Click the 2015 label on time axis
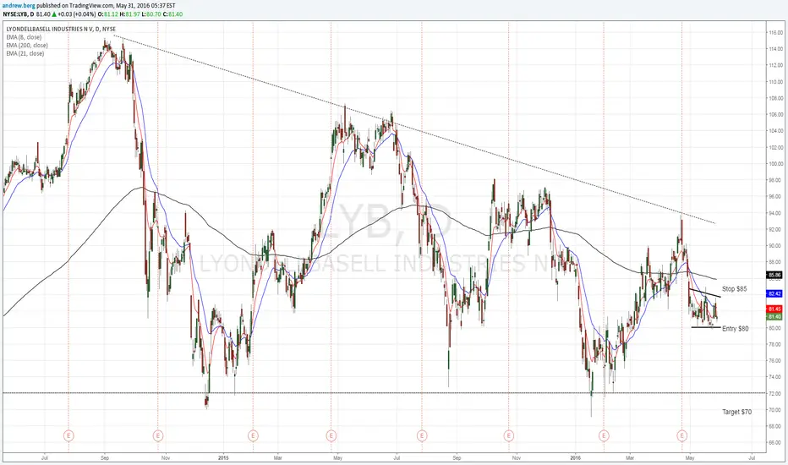Viewport: 788px width, 465px height. coord(224,458)
